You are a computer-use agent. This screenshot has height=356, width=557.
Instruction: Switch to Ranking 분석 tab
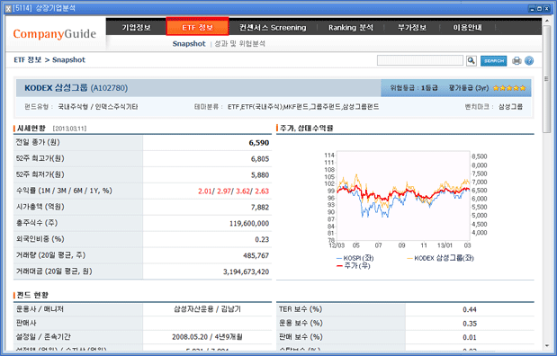click(351, 27)
